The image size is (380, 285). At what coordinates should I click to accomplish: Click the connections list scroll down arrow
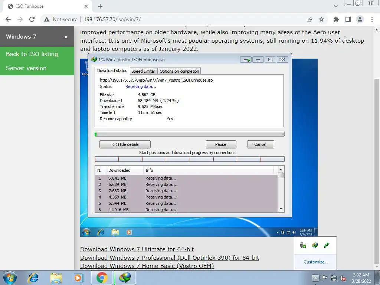(x=281, y=209)
